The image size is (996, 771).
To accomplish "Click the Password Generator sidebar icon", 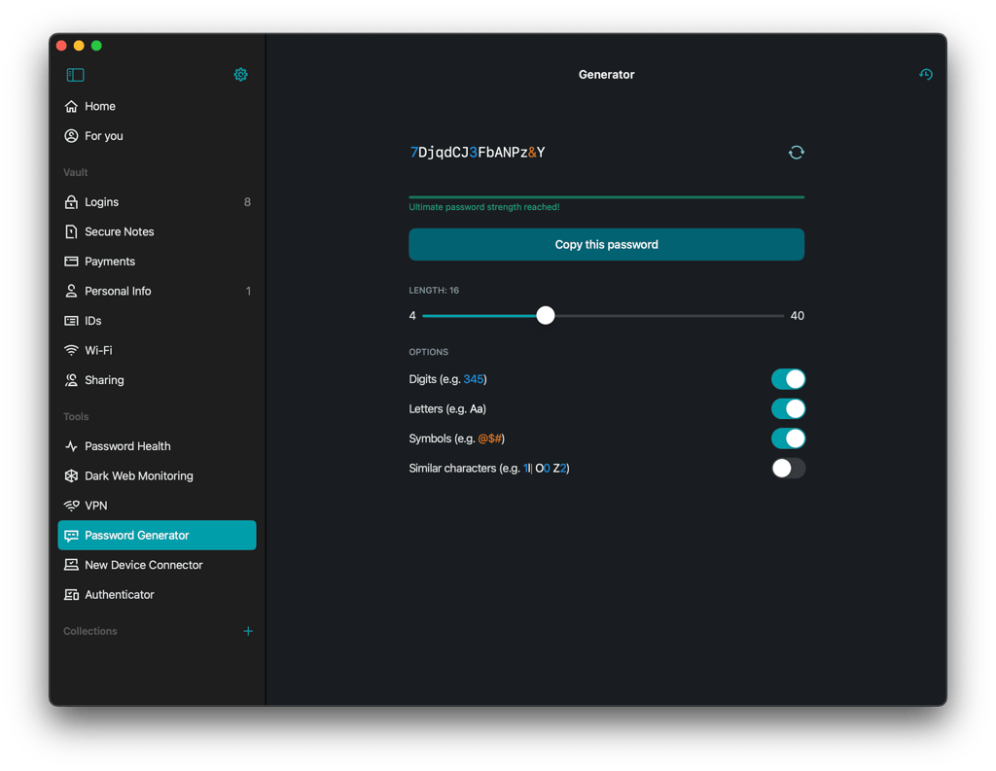I will (71, 536).
